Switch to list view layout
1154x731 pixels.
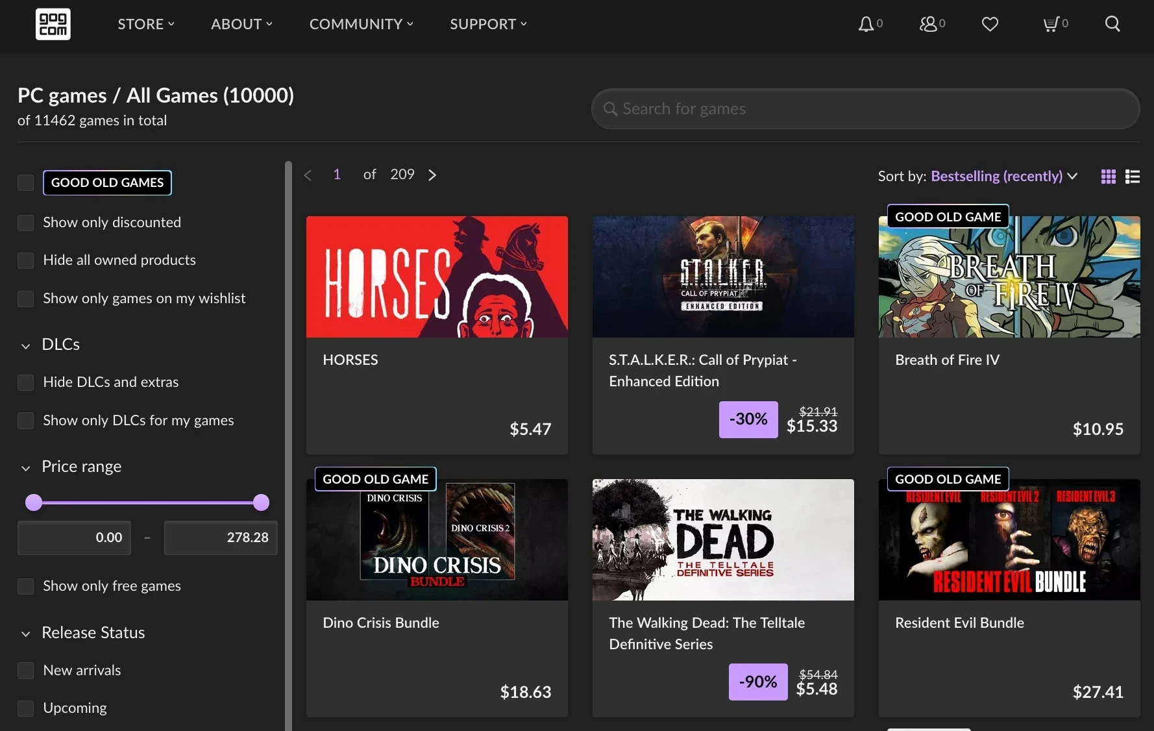(x=1133, y=177)
